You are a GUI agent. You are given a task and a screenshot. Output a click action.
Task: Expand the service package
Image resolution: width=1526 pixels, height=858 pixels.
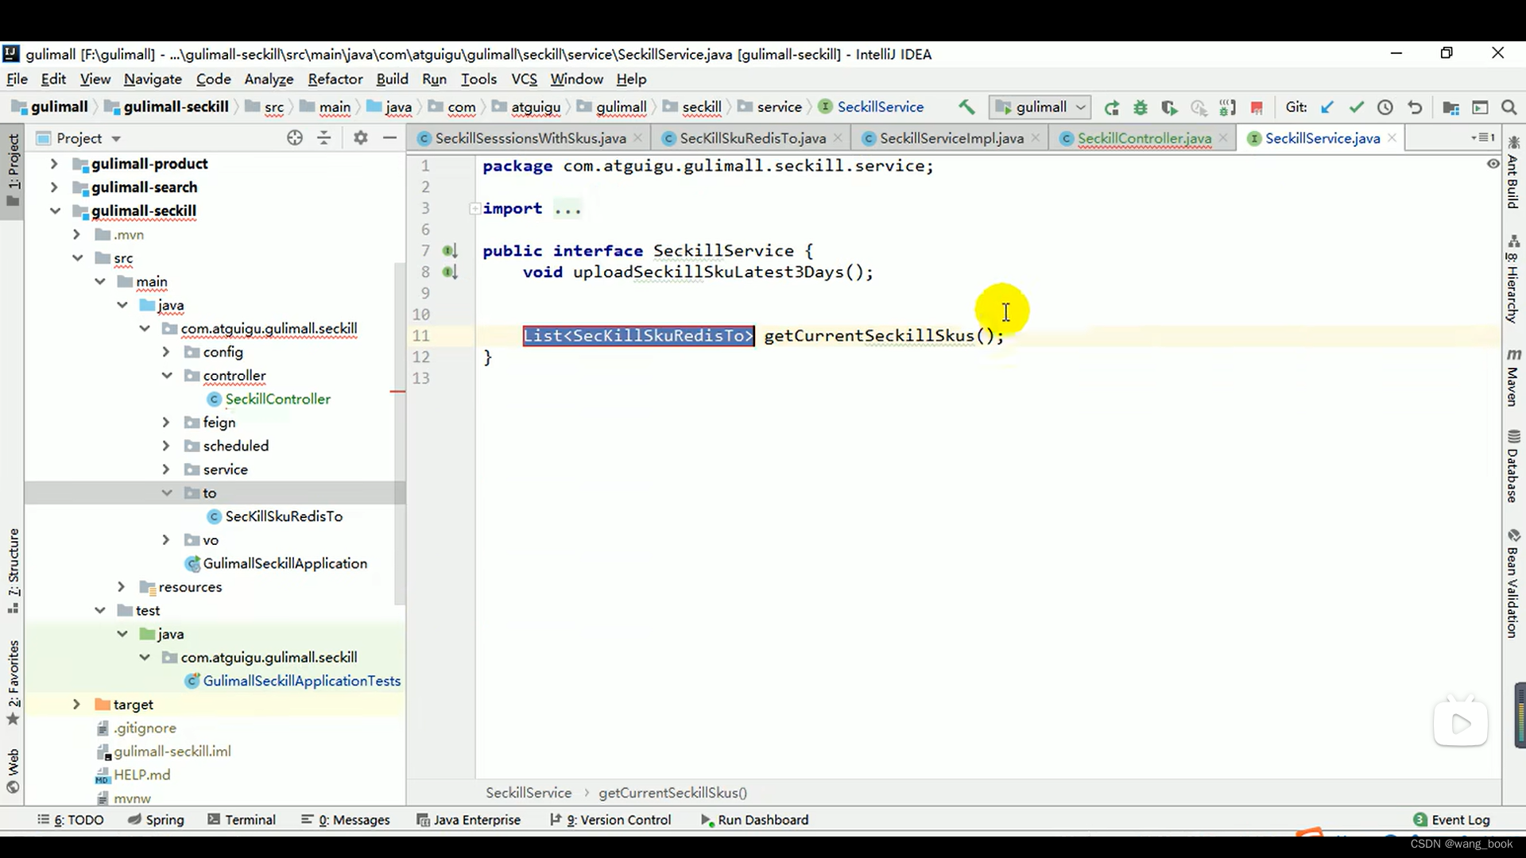(165, 470)
